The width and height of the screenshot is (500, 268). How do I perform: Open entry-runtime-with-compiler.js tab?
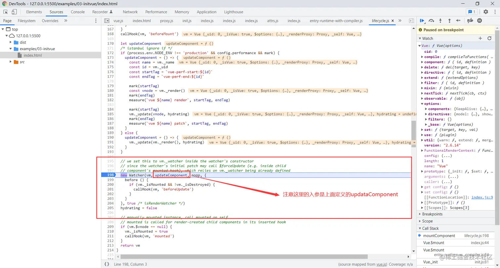pyautogui.click(x=336, y=20)
